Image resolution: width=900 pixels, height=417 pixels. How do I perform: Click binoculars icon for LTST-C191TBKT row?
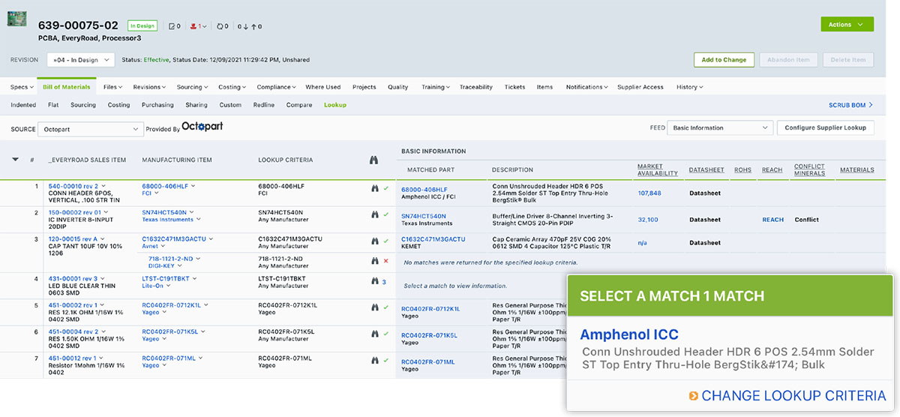[x=376, y=282]
